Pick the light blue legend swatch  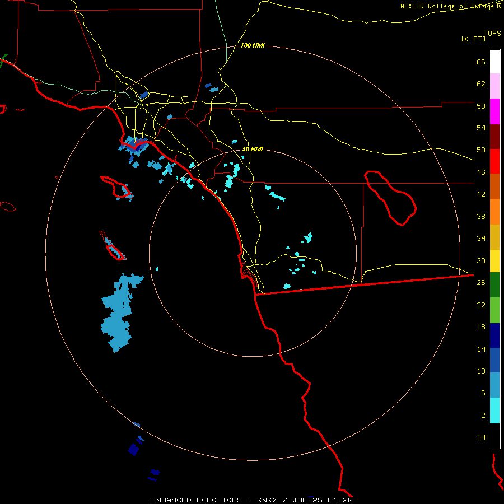(494, 385)
